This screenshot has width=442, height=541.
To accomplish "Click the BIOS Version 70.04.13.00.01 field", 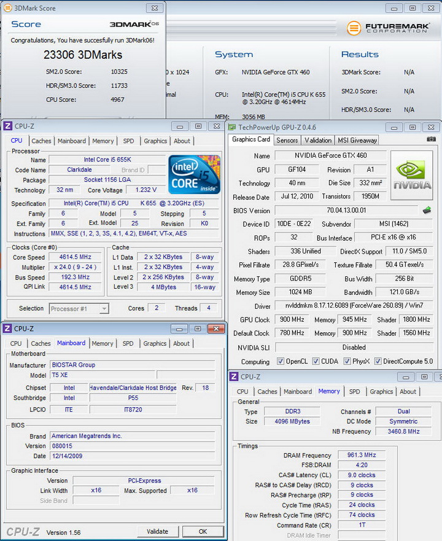I will 346,210.
